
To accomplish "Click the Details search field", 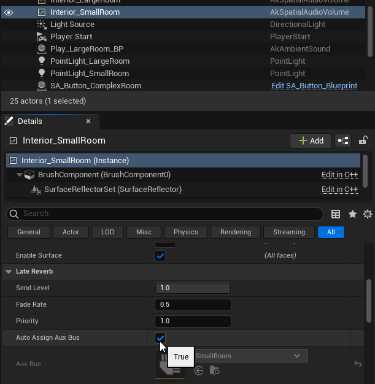I will point(166,213).
